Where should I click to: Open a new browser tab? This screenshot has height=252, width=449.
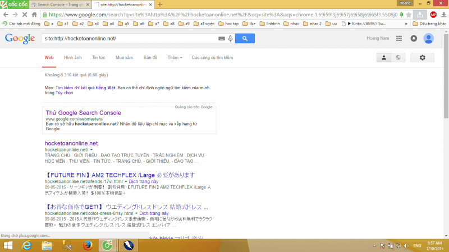160,4
